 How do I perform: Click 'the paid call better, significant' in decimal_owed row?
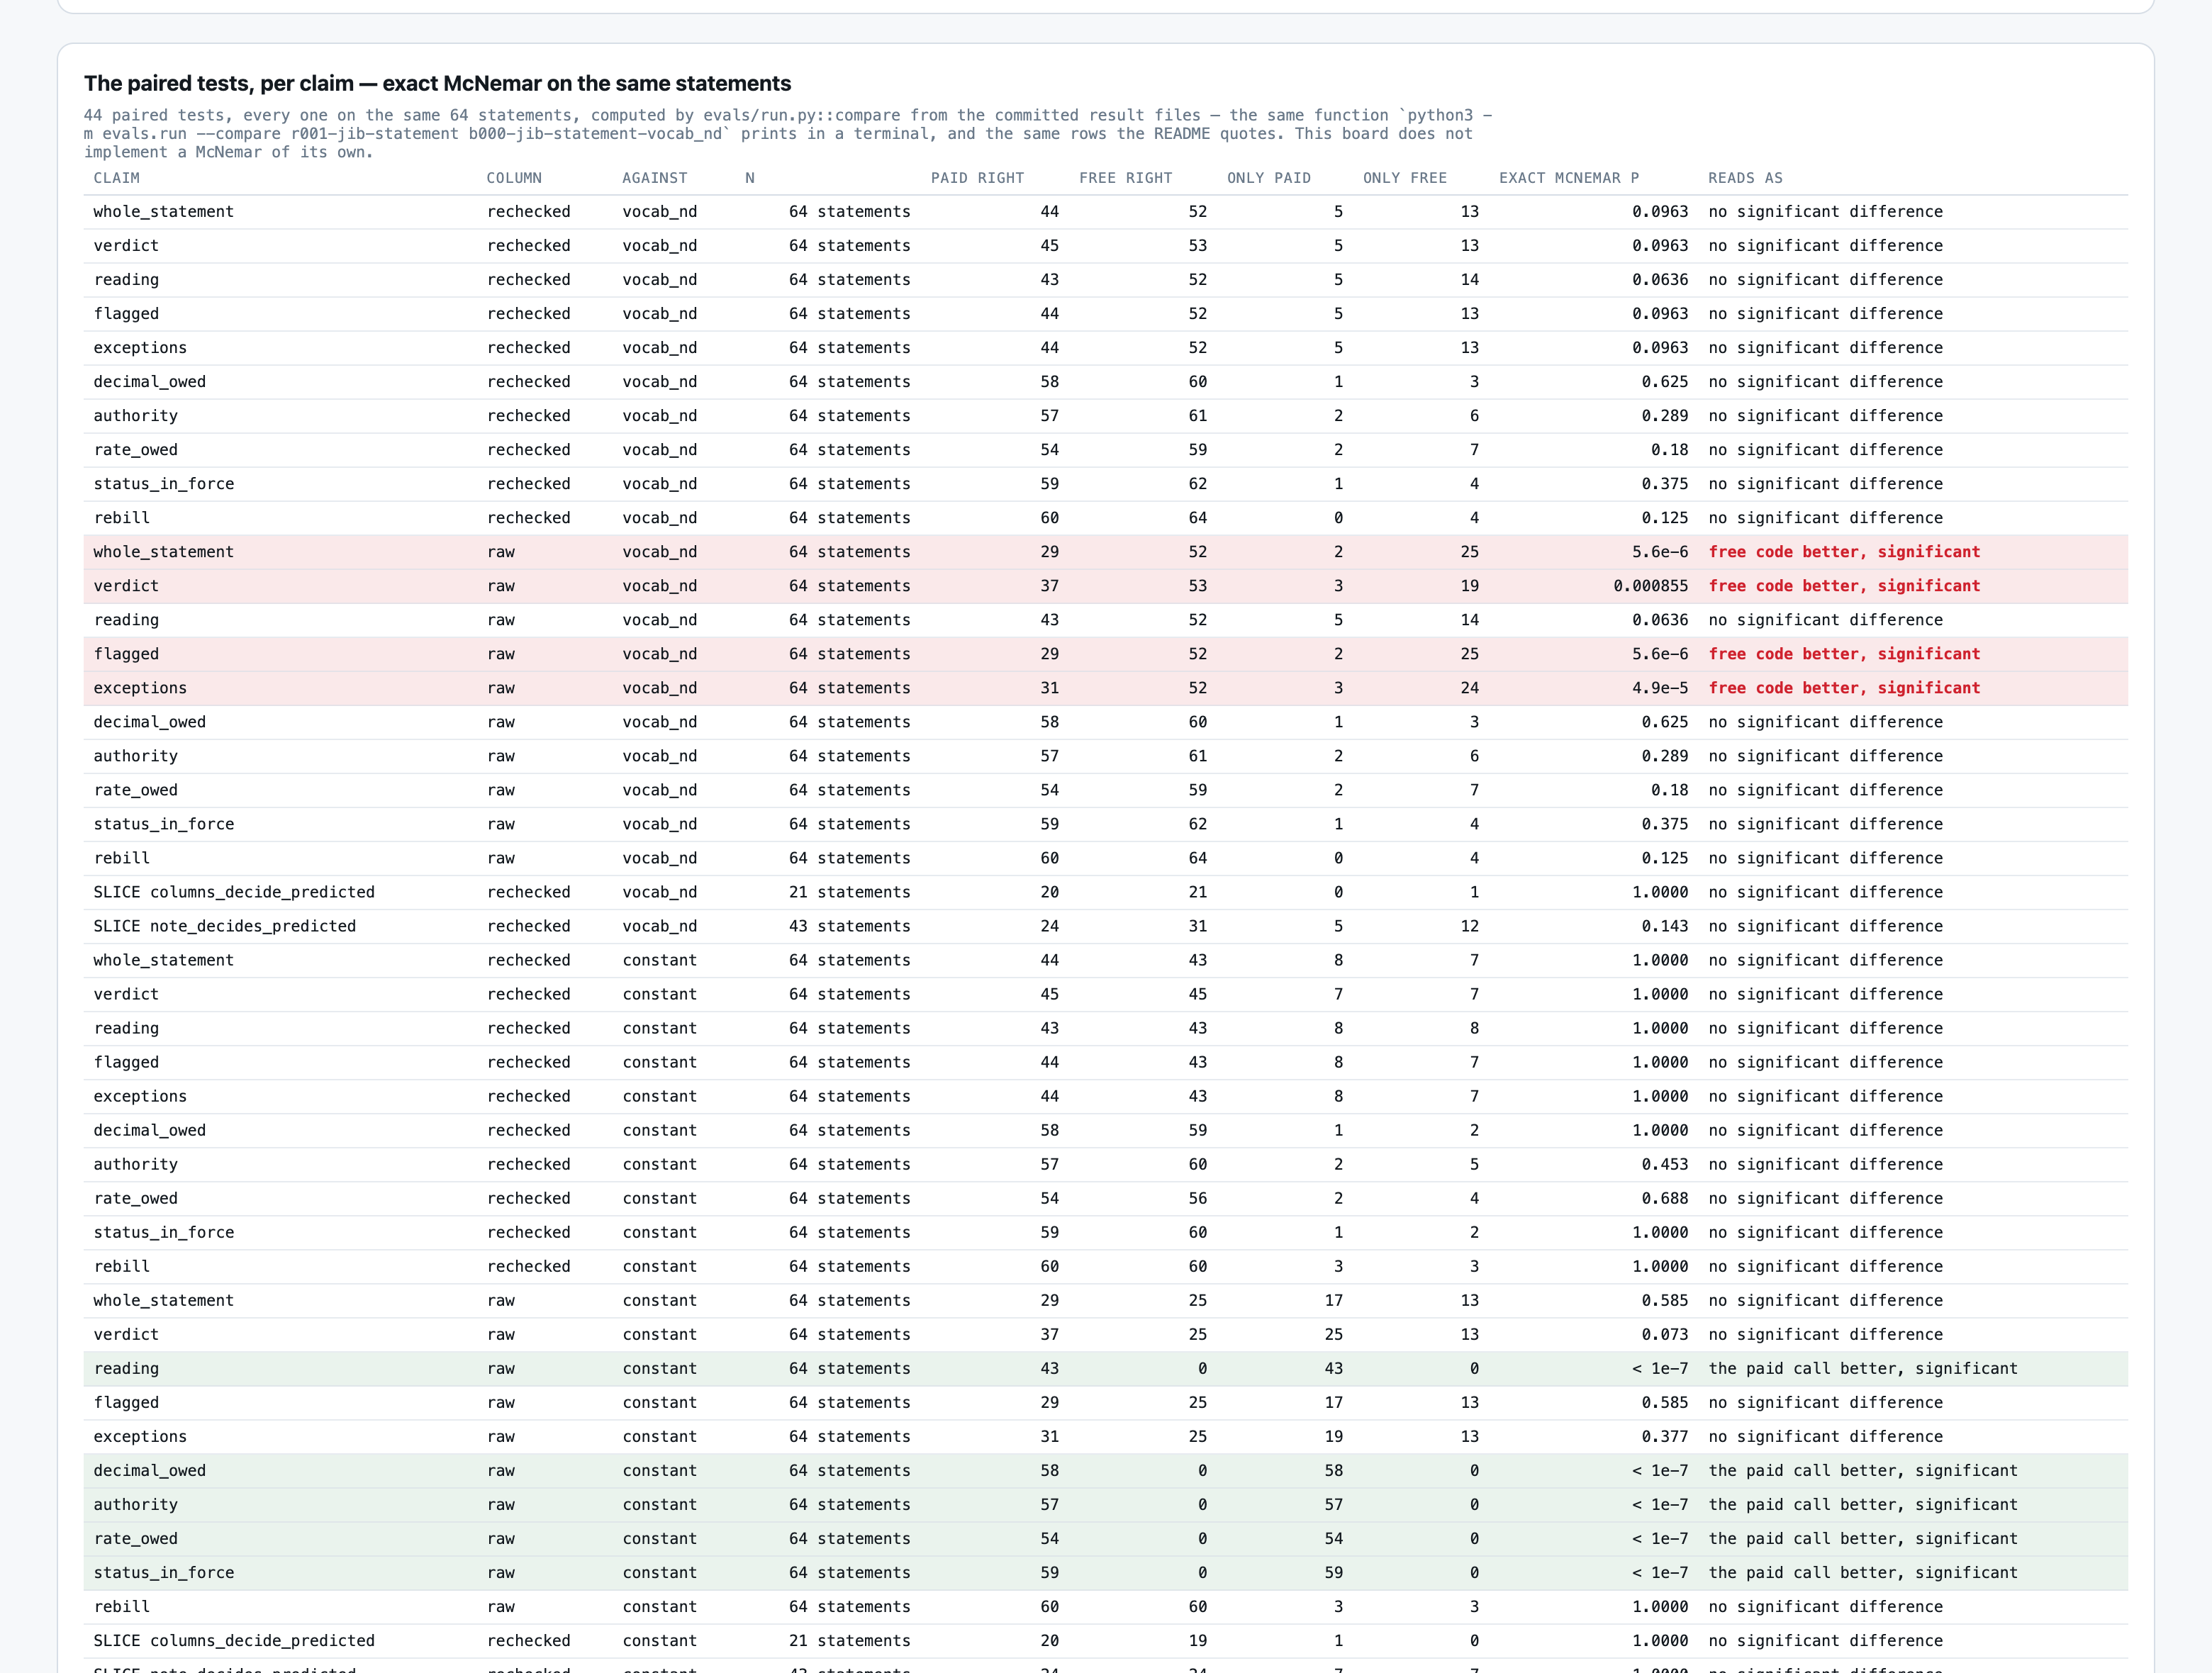pyautogui.click(x=1862, y=1470)
